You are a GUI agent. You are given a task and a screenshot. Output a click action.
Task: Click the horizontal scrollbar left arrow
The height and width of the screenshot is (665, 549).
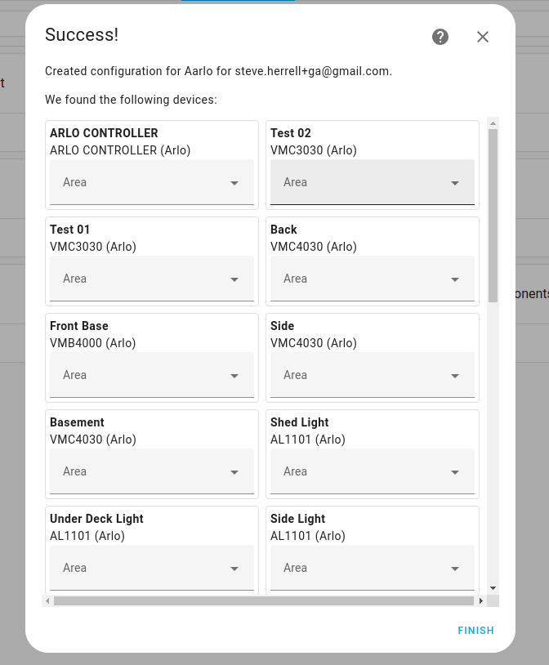tap(47, 601)
